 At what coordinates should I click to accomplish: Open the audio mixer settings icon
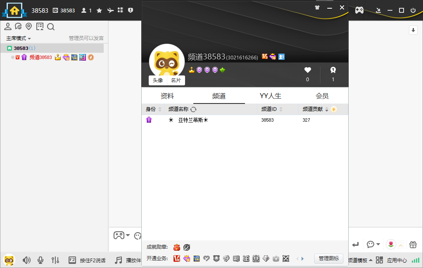pyautogui.click(x=55, y=260)
